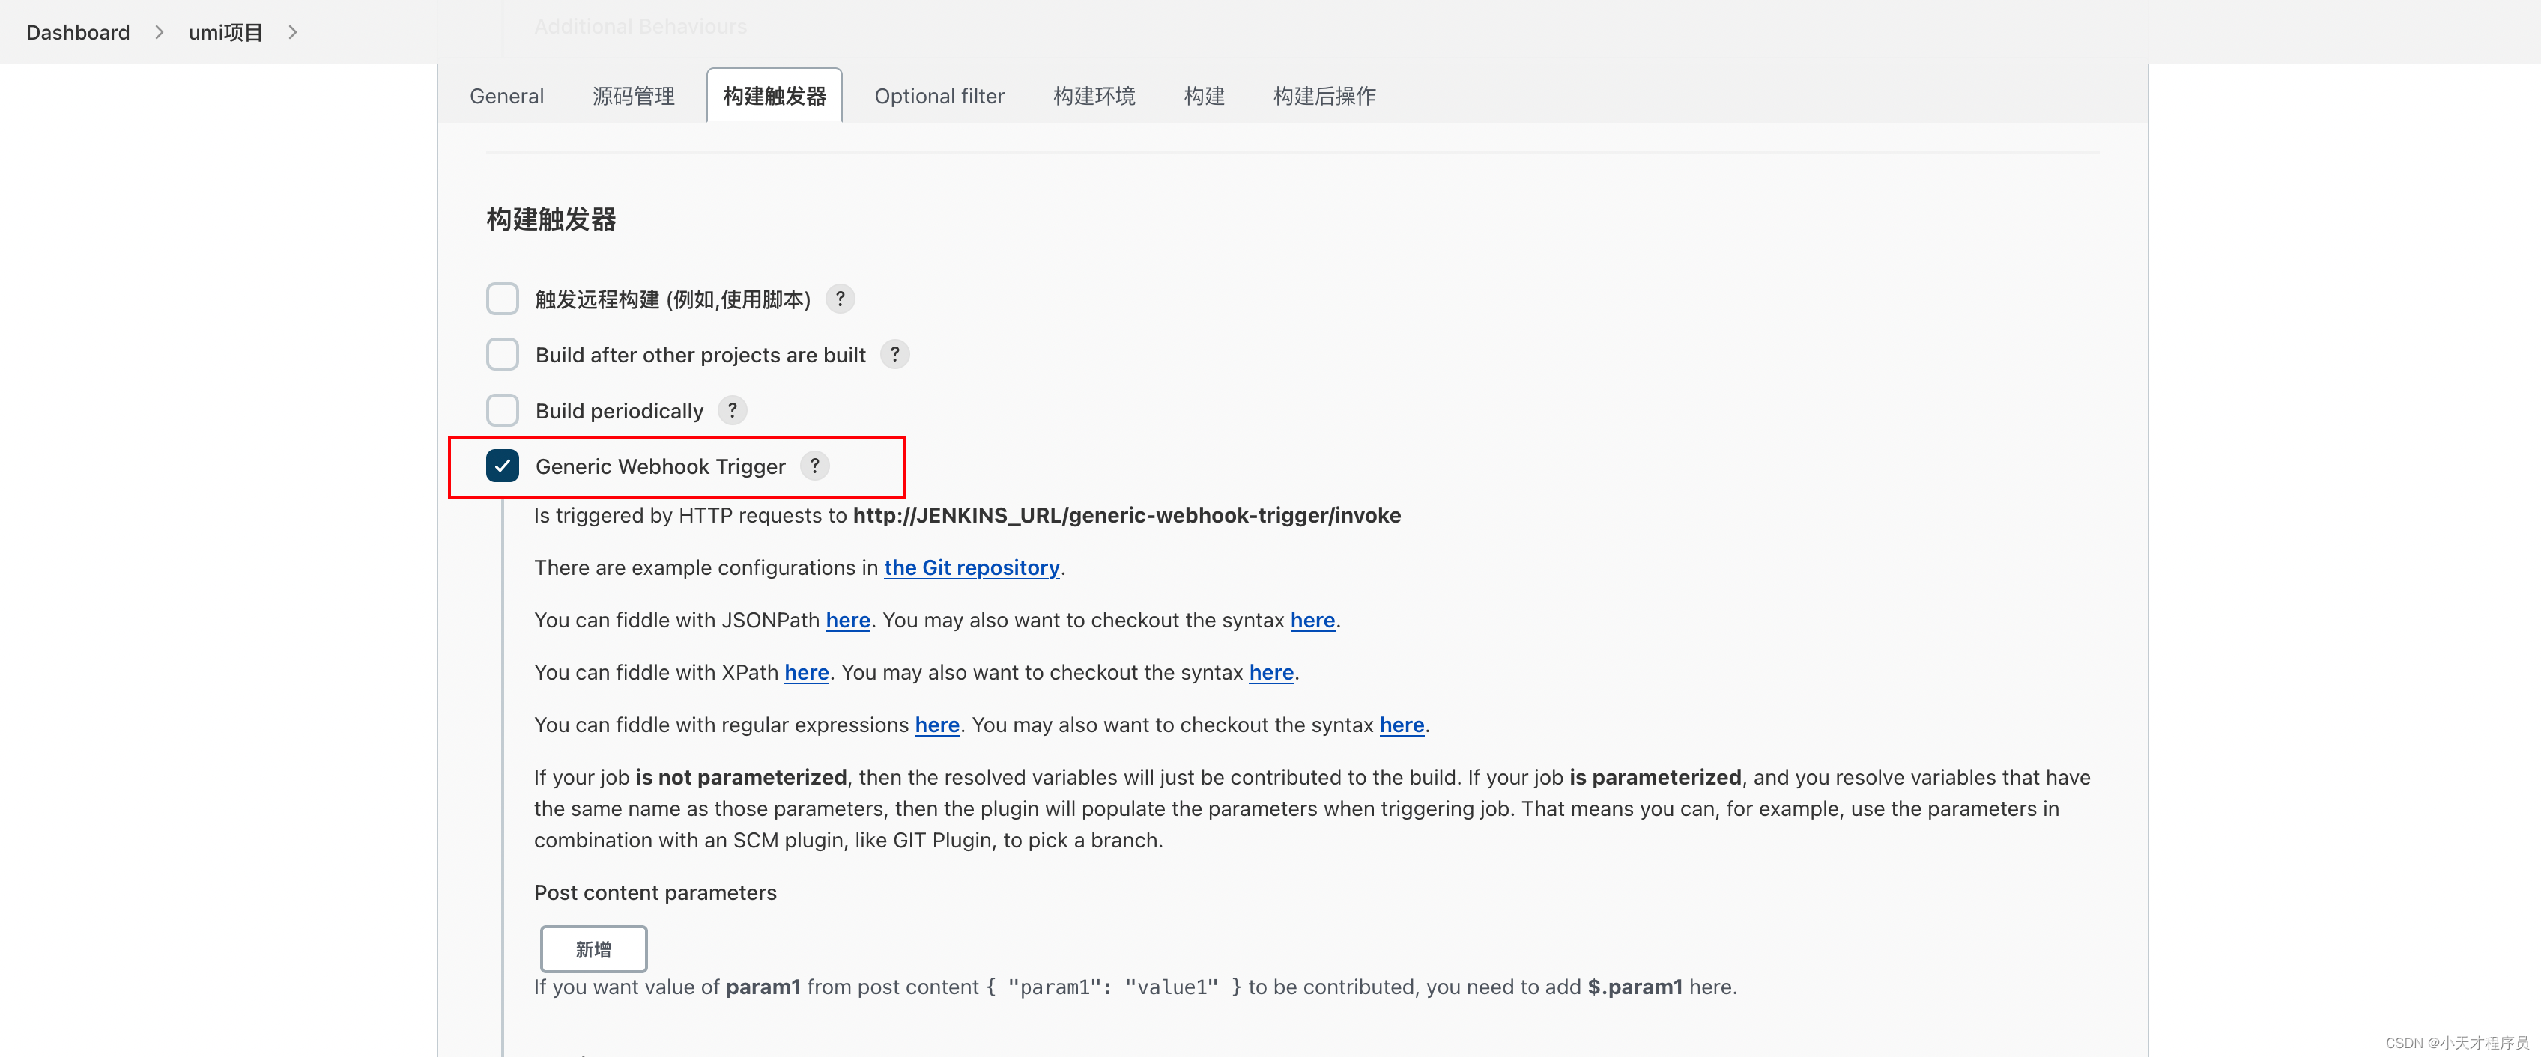2541x1057 pixels.
Task: Click 新增 button under Post content parameters
Action: (x=593, y=948)
